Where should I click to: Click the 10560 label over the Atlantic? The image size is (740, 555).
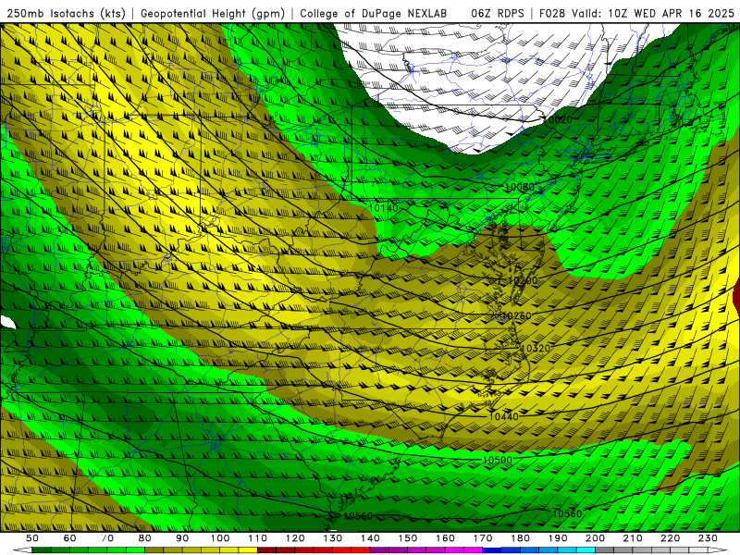[567, 514]
